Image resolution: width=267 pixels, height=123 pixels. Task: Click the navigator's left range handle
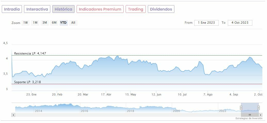coord(241,108)
